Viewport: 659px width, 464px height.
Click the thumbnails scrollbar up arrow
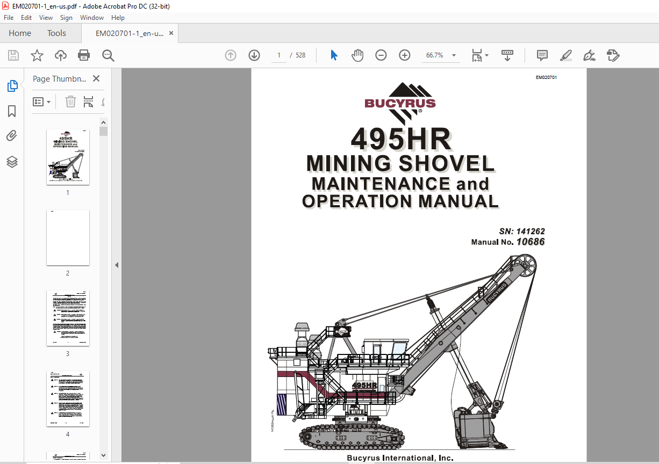coord(104,122)
